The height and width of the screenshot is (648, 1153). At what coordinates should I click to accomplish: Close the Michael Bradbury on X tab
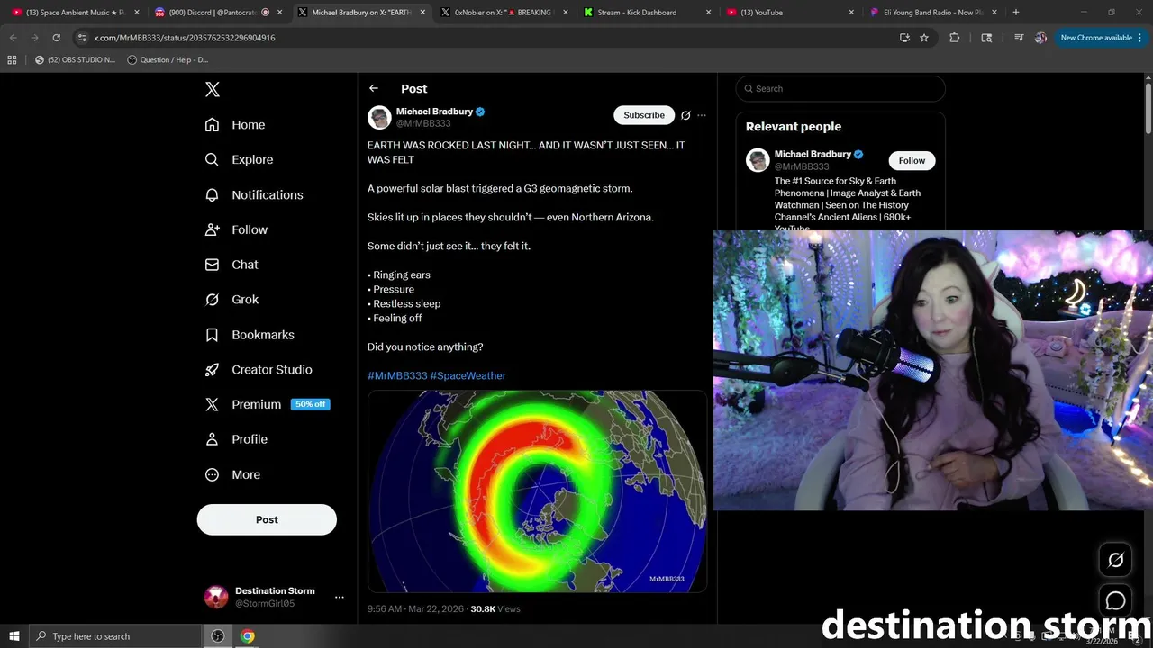422,13
